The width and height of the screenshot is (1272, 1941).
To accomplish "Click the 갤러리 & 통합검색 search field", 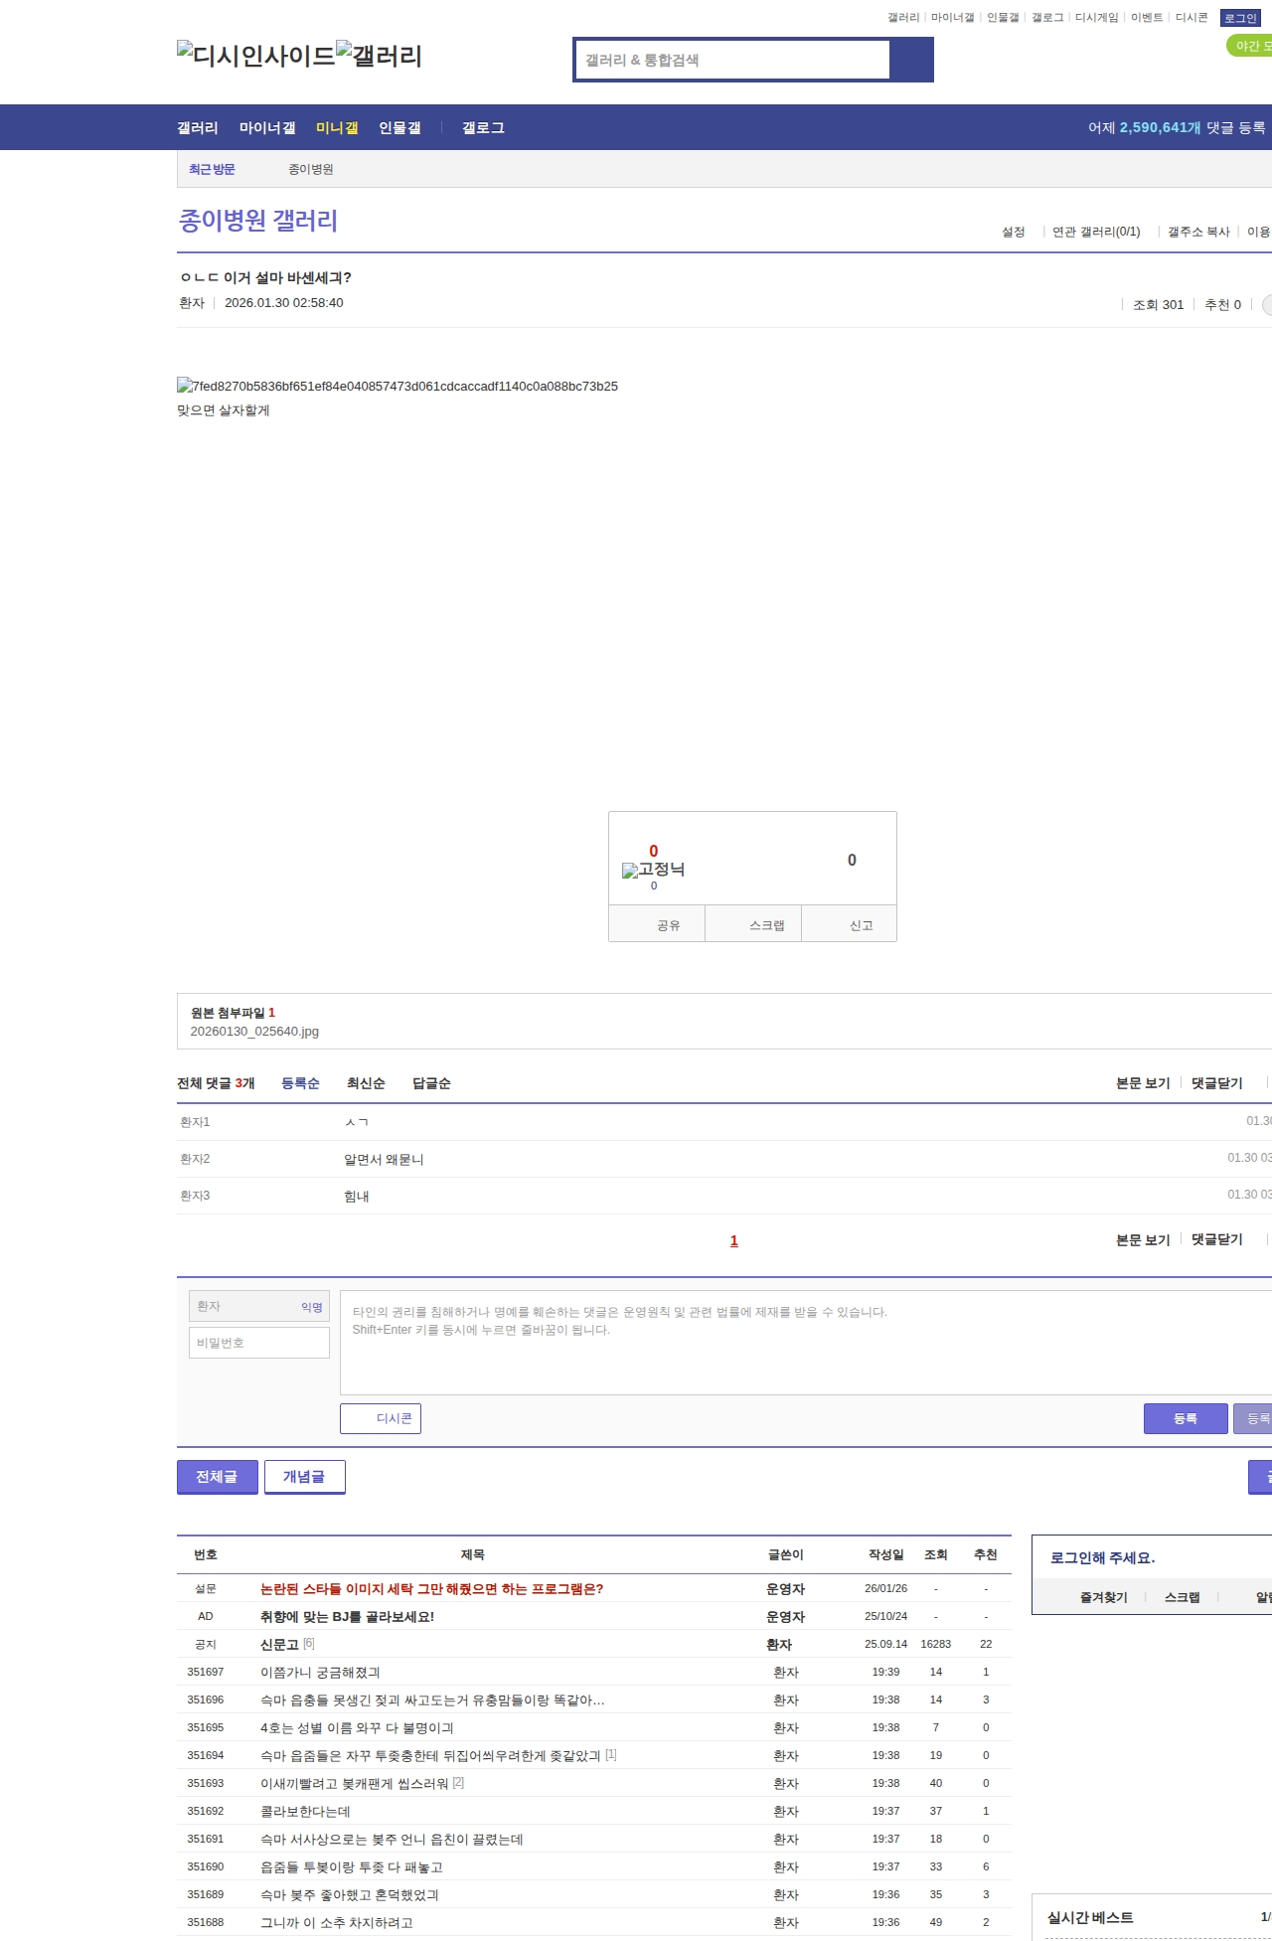I will coord(733,60).
